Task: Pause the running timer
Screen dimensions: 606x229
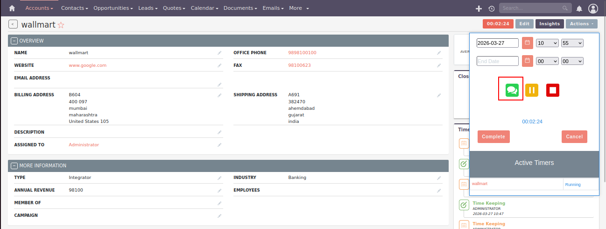Action: [532, 90]
